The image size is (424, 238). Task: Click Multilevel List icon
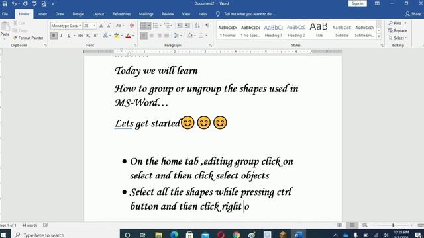point(167,26)
